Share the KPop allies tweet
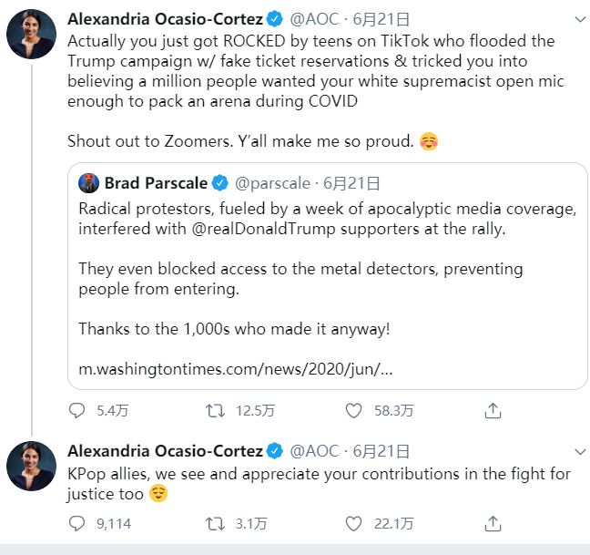This screenshot has height=555, width=590. 493,523
